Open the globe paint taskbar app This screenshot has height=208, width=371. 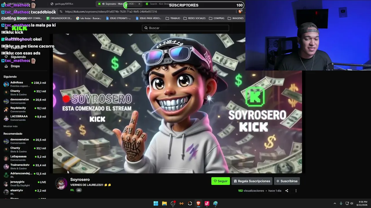[x=215, y=203]
